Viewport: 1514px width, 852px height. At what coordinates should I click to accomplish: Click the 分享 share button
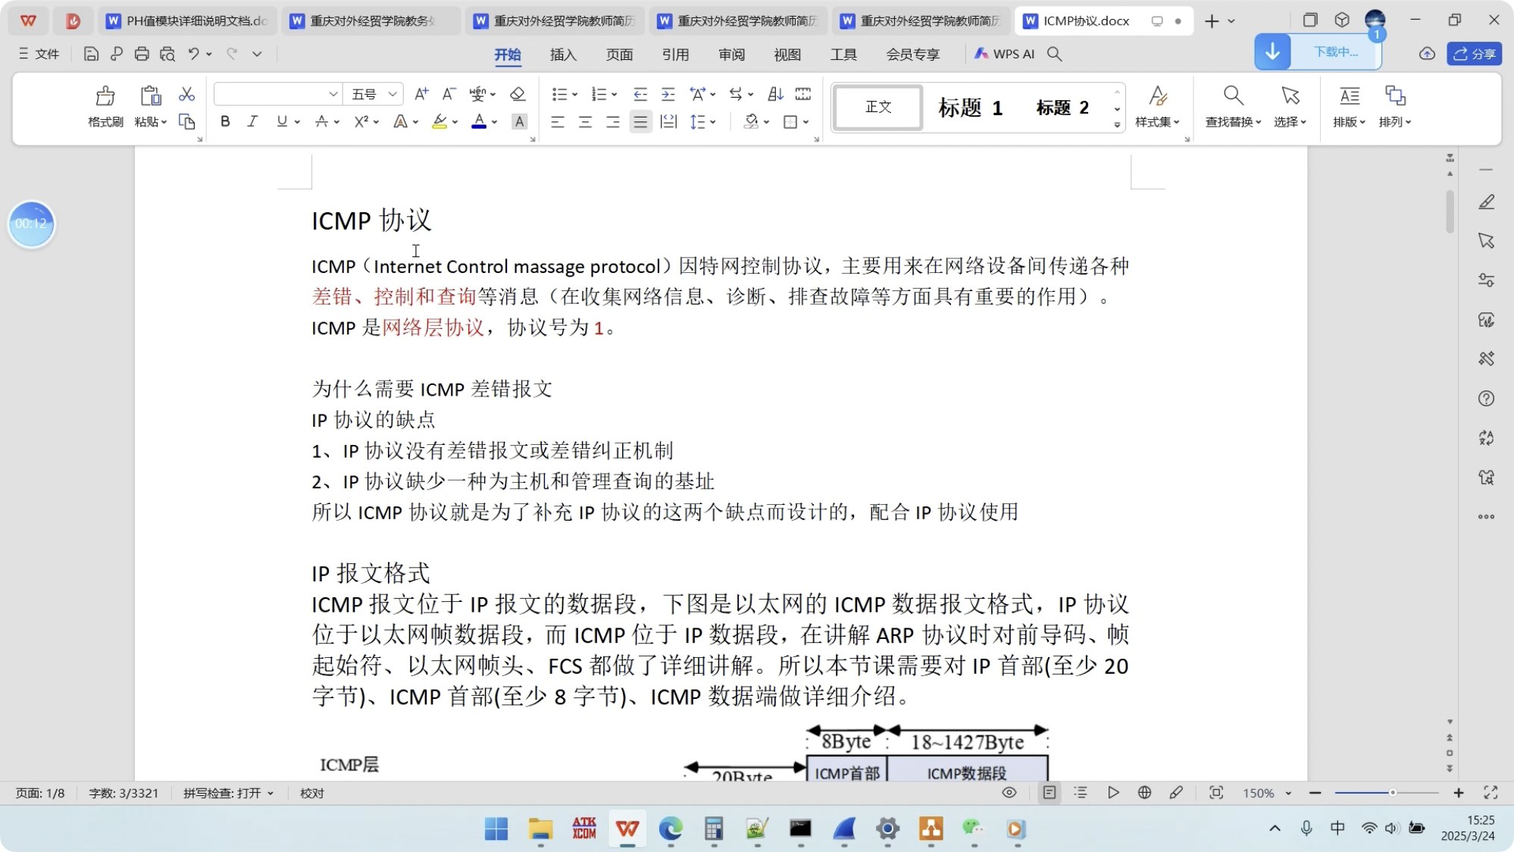point(1473,54)
